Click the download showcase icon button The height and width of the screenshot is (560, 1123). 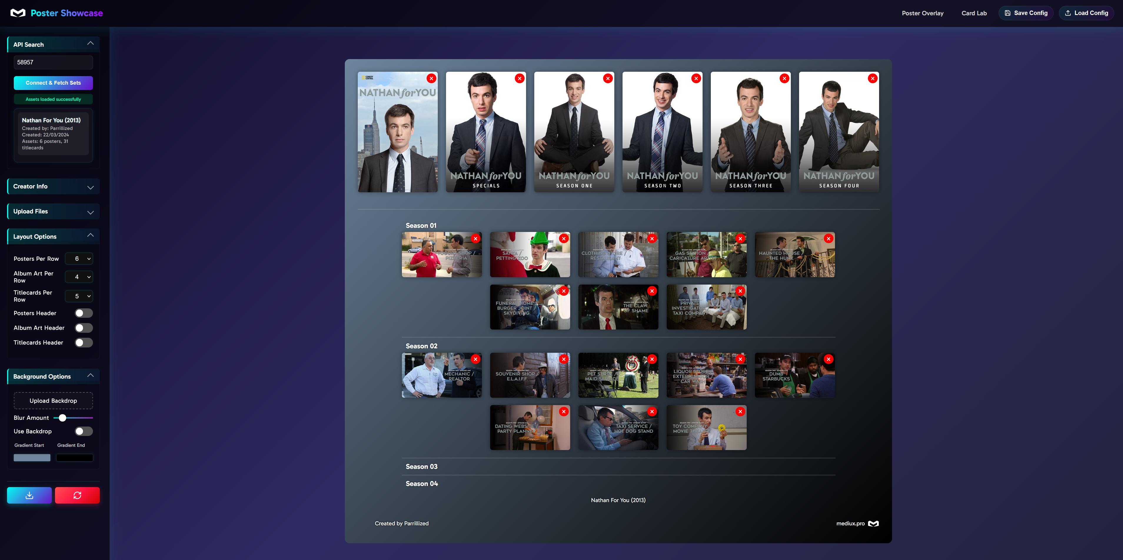(29, 495)
